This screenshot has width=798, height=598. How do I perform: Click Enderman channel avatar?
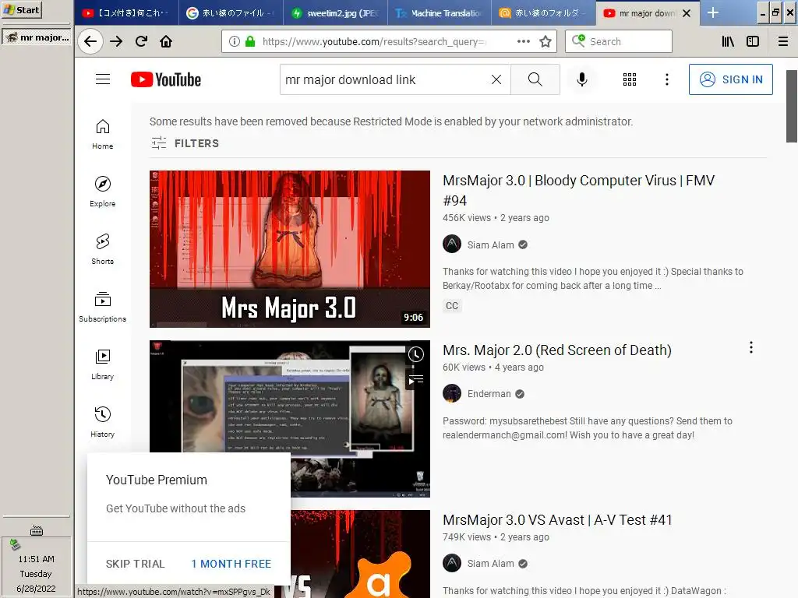tap(452, 393)
